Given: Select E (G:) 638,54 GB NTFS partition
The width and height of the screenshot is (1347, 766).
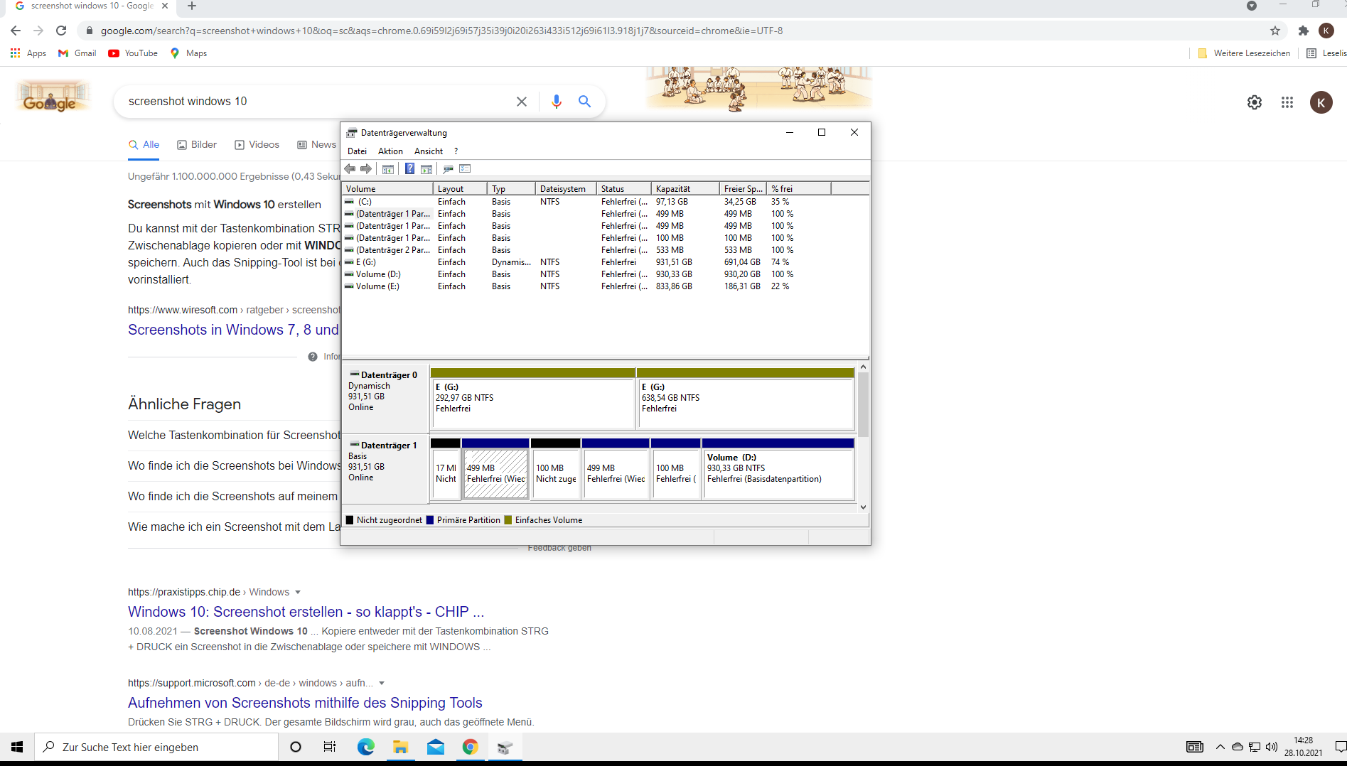Looking at the screenshot, I should pos(745,398).
